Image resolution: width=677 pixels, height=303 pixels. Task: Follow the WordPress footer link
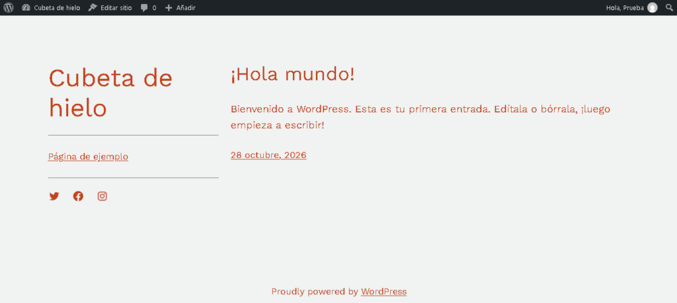384,292
